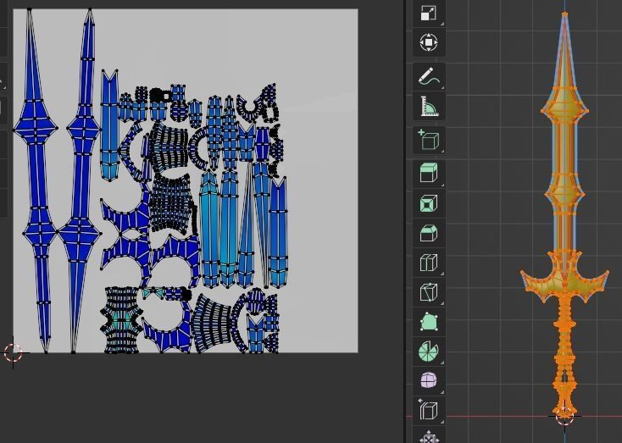Screen dimensions: 622x443
Task: Activate the Loop Cut tool
Action: coord(429,263)
